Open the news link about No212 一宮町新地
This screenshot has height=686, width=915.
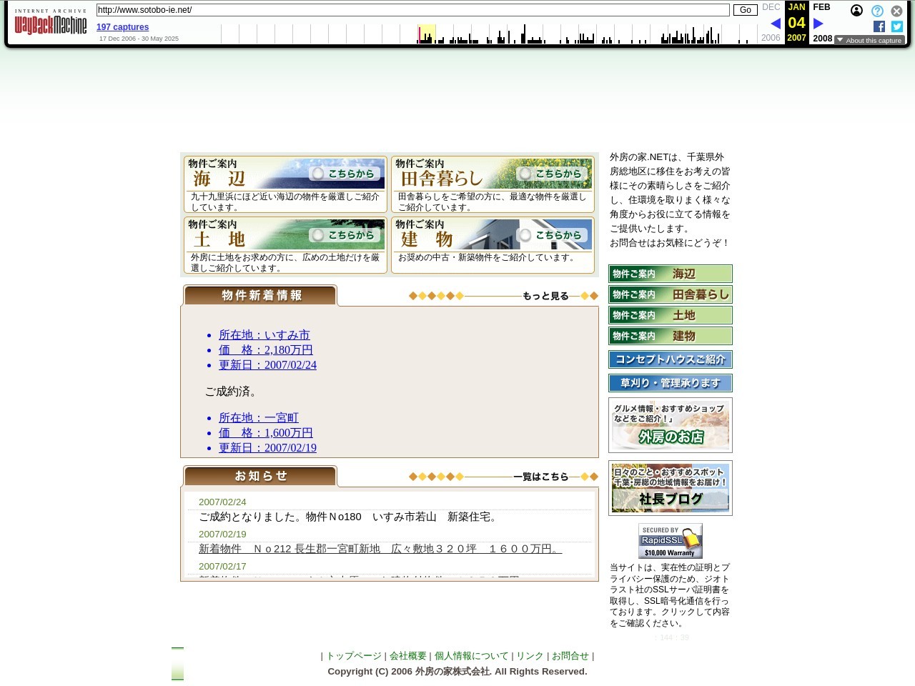coord(380,549)
